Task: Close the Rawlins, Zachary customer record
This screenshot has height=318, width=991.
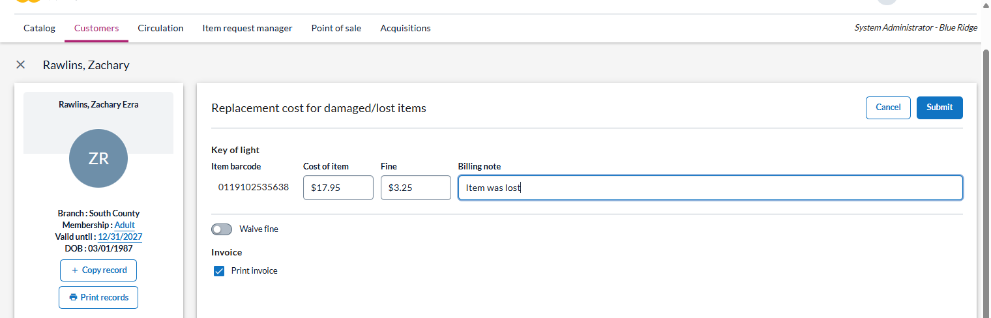Action: (x=21, y=65)
